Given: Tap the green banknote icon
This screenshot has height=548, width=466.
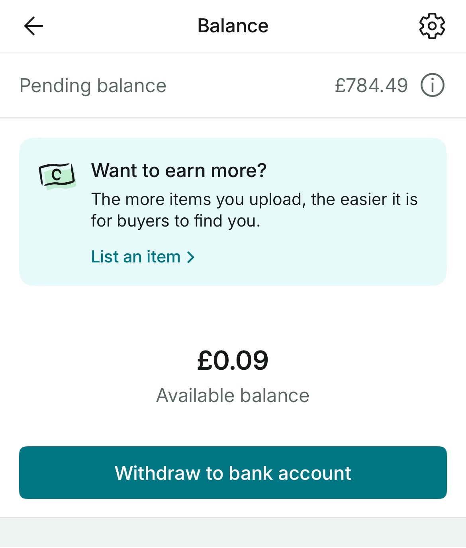Looking at the screenshot, I should tap(57, 176).
